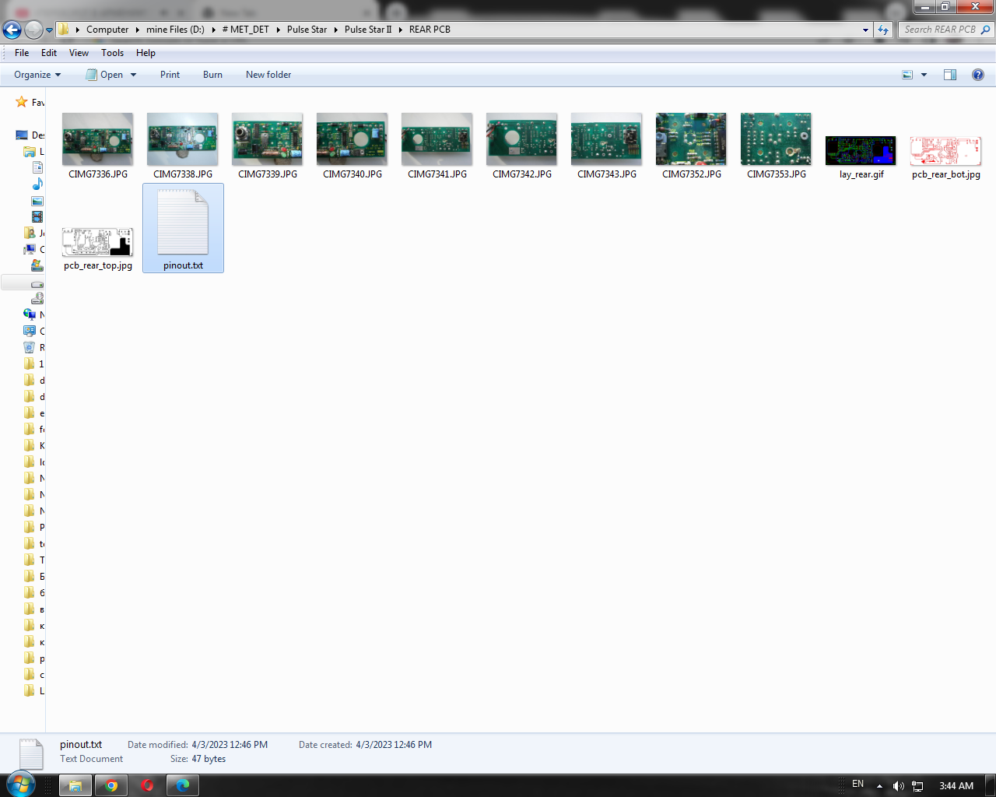Click the Music library icon in sidebar
This screenshot has width=996, height=797.
click(37, 184)
